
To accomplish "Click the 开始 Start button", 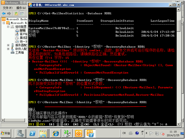I will 6,133.
